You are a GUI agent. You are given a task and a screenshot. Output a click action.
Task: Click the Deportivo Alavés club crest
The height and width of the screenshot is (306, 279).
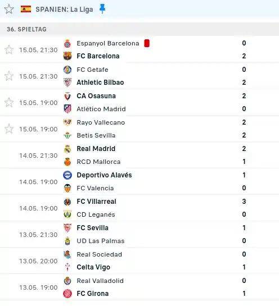[67, 175]
